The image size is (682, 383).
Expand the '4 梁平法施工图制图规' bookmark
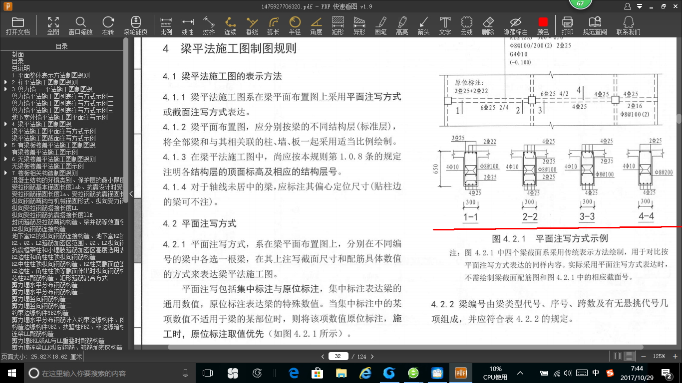tap(5, 124)
